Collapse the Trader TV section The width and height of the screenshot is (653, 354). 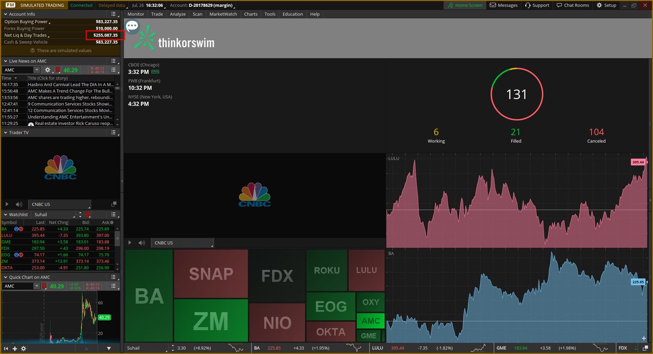coord(5,132)
